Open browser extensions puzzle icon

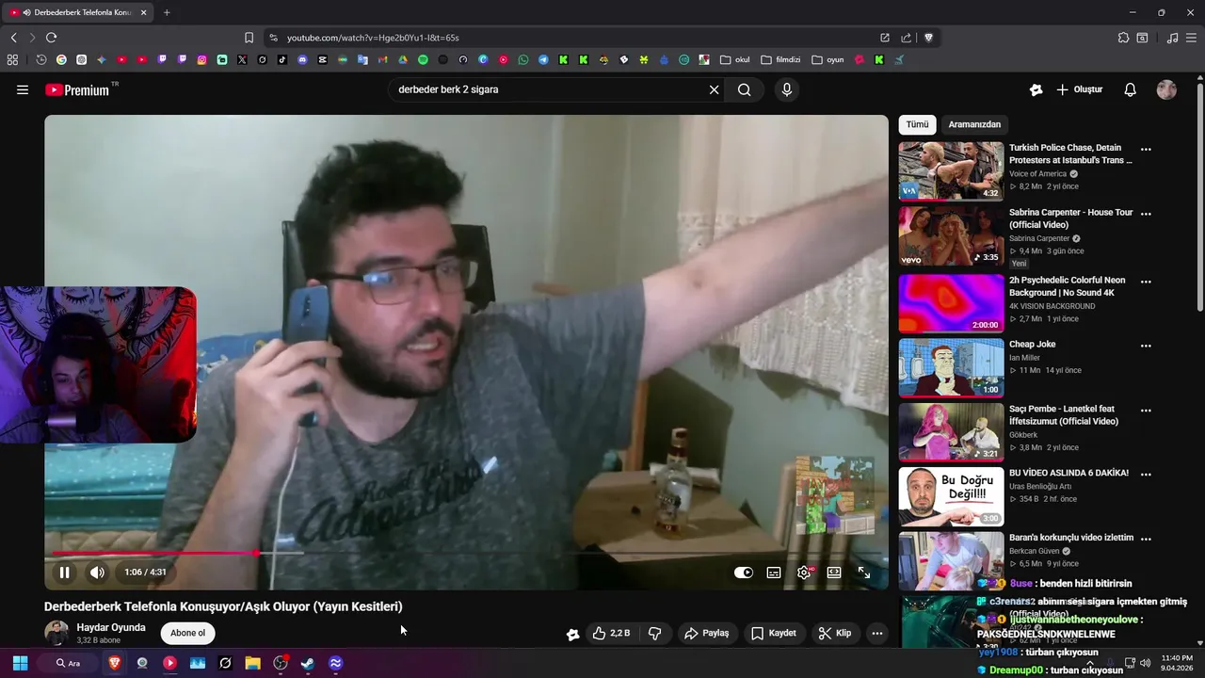coord(1123,38)
